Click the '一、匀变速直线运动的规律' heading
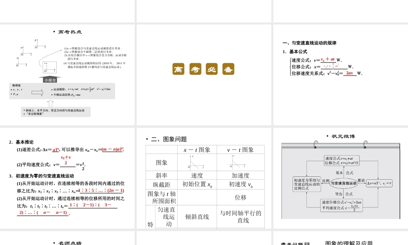This screenshot has width=408, height=245. point(309,43)
